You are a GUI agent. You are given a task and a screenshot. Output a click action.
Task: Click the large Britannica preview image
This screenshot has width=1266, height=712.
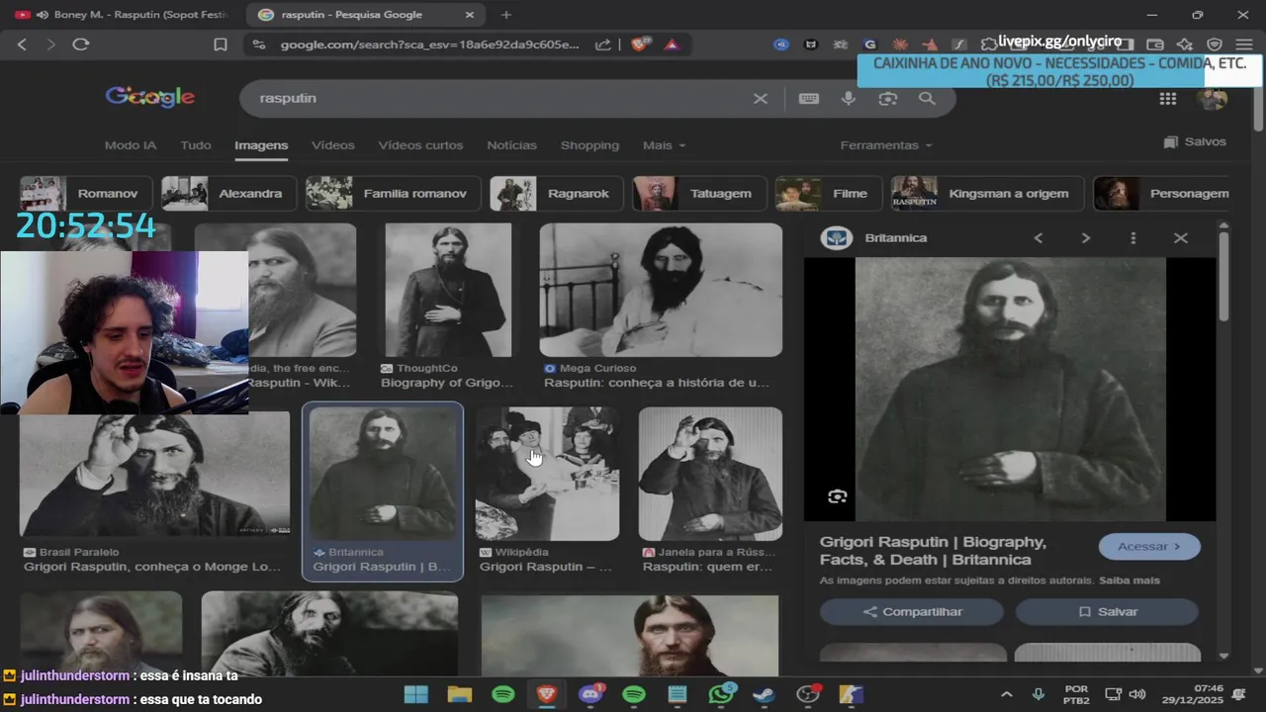(1010, 389)
